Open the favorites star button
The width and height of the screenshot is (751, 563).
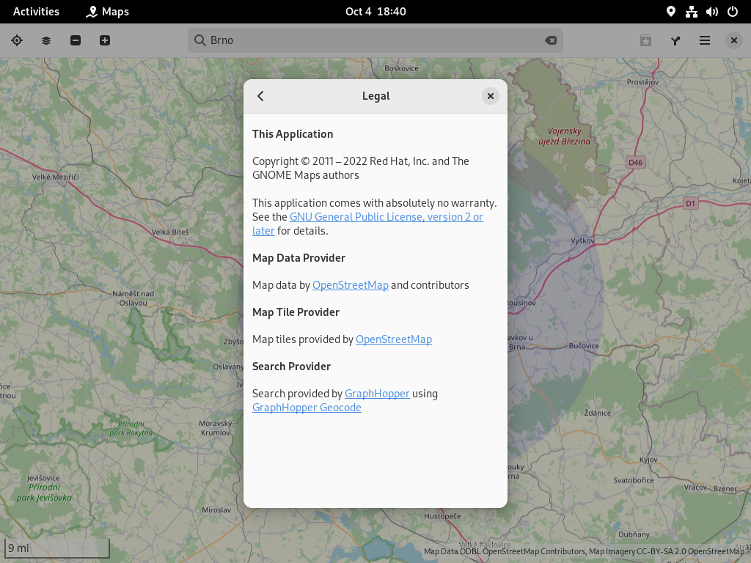coord(645,41)
